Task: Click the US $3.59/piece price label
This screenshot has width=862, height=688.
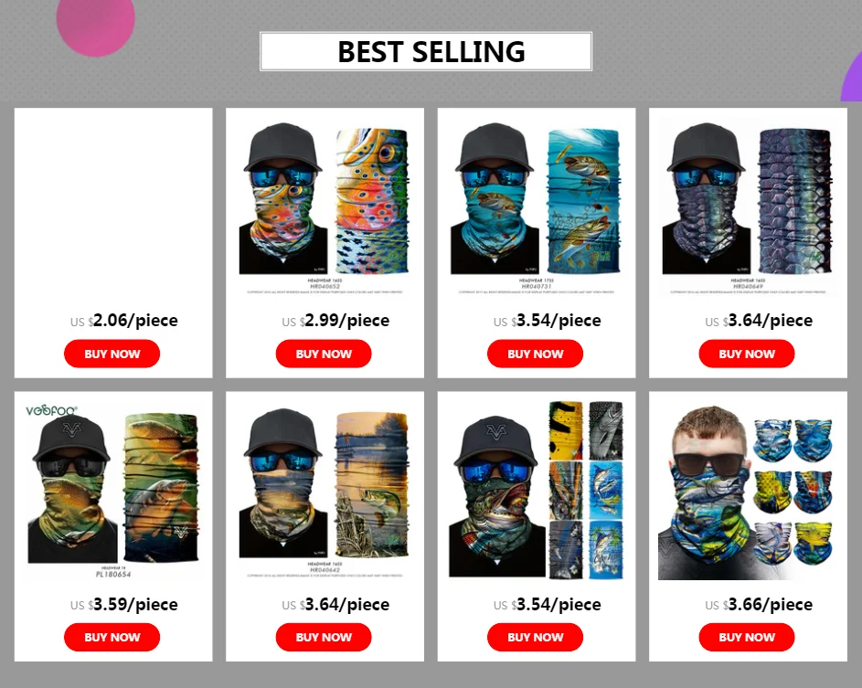Action: click(x=123, y=605)
